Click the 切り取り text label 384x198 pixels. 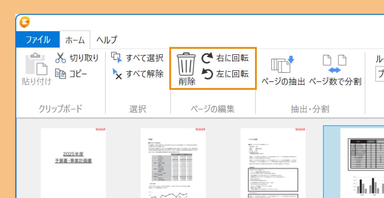84,58
